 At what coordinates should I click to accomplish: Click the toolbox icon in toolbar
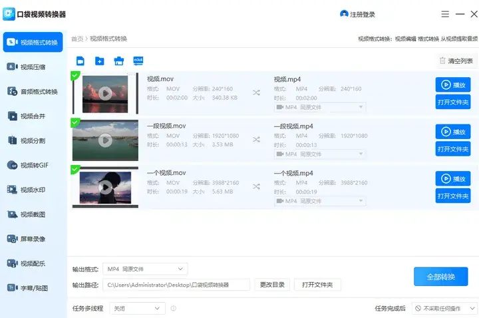click(x=118, y=61)
